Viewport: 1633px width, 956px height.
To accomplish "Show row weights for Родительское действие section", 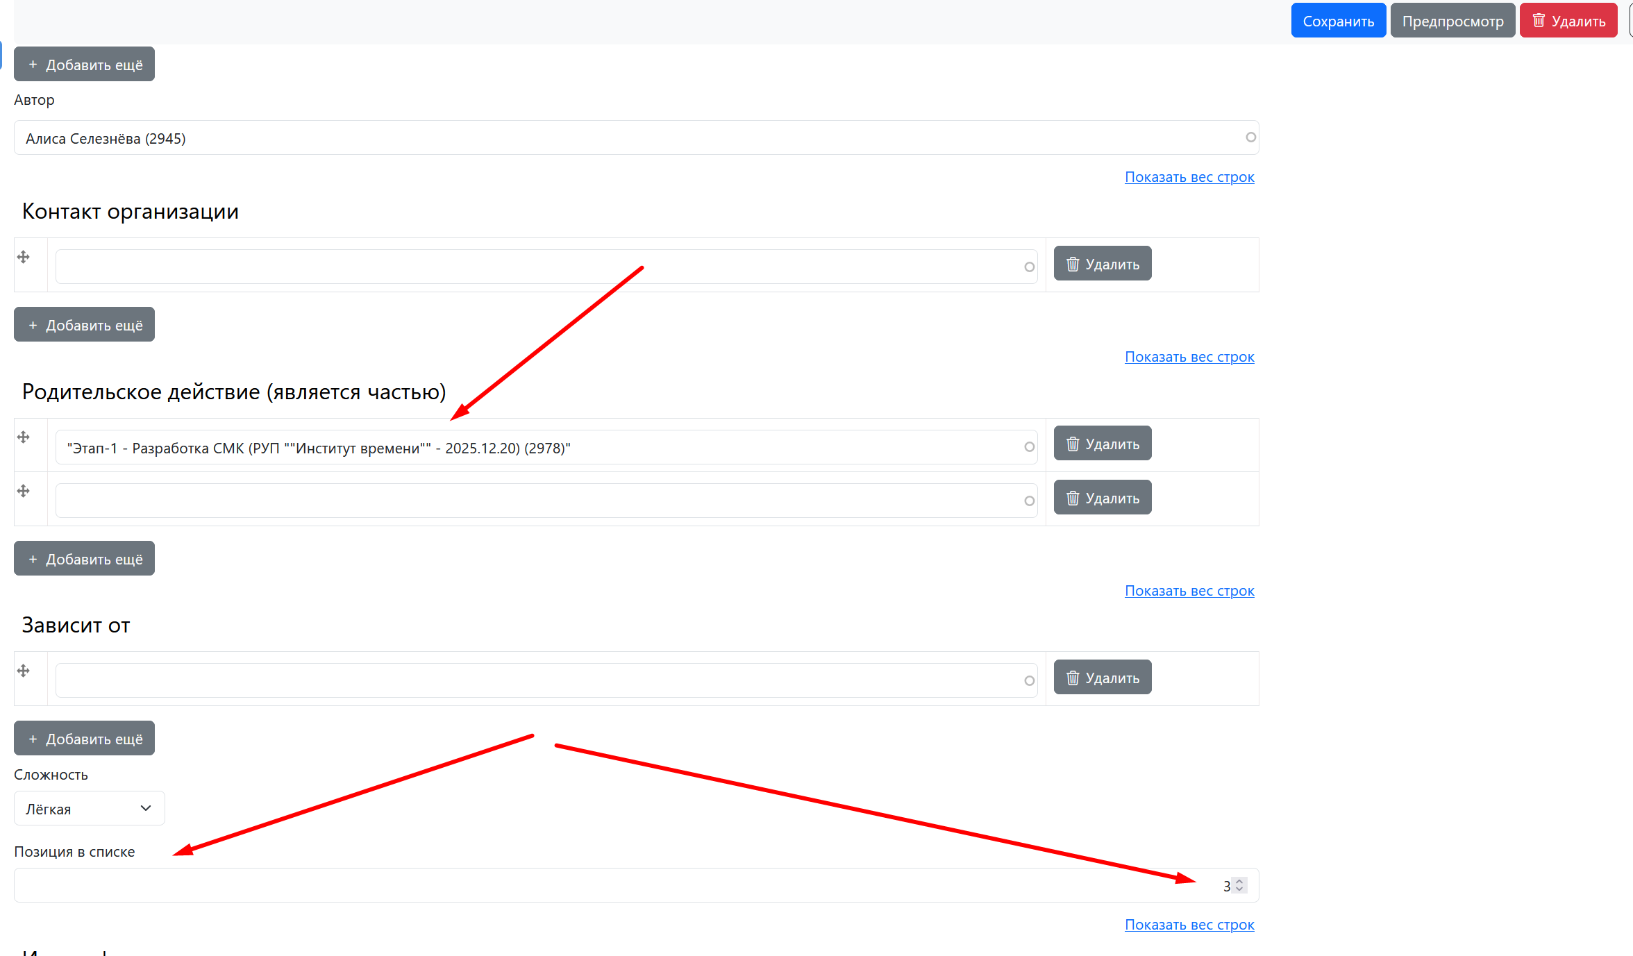I will point(1189,357).
